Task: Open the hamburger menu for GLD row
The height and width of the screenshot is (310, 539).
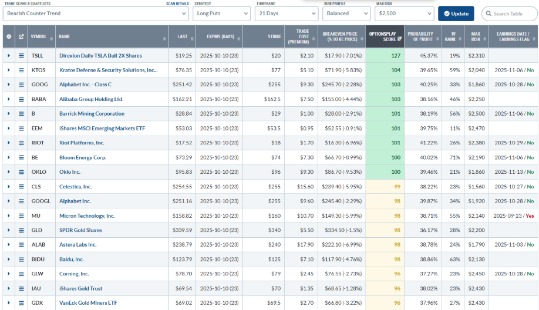Action: point(21,230)
